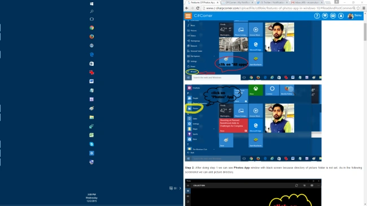Viewport: 367px width, 206px height.
Task: Click the zoom magnifier in address bar
Action: click(x=354, y=8)
